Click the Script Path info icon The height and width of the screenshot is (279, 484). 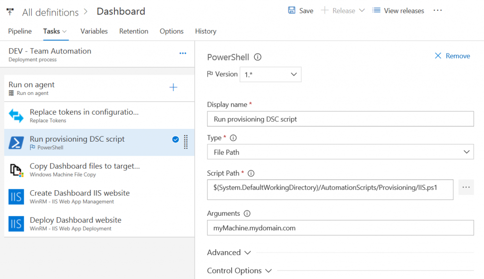[251, 173]
